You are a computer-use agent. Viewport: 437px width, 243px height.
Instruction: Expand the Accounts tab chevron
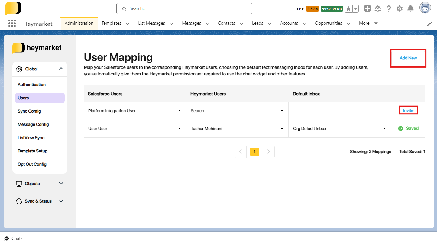[x=305, y=24]
